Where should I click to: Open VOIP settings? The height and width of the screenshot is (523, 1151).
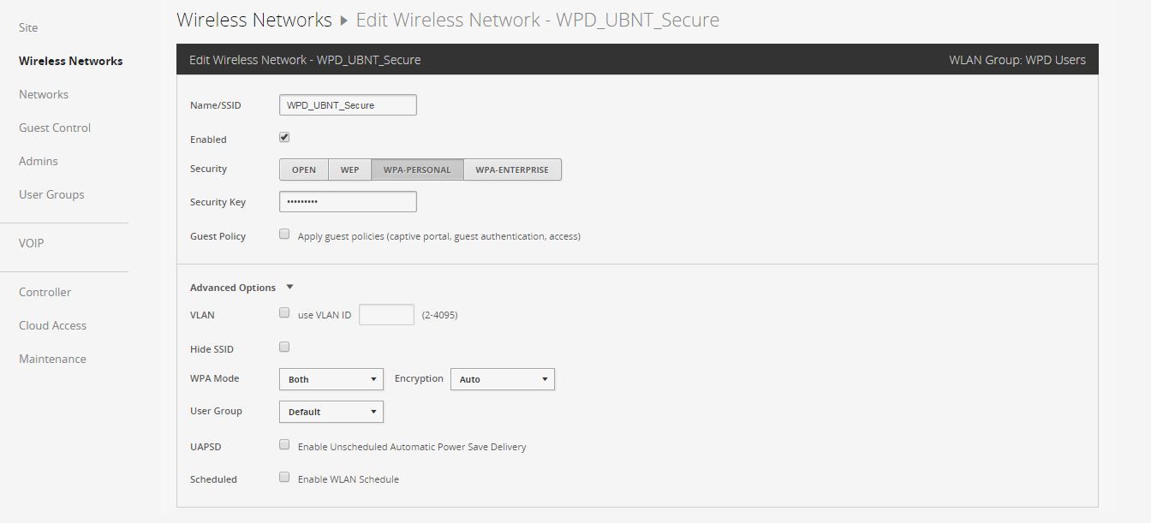point(32,243)
